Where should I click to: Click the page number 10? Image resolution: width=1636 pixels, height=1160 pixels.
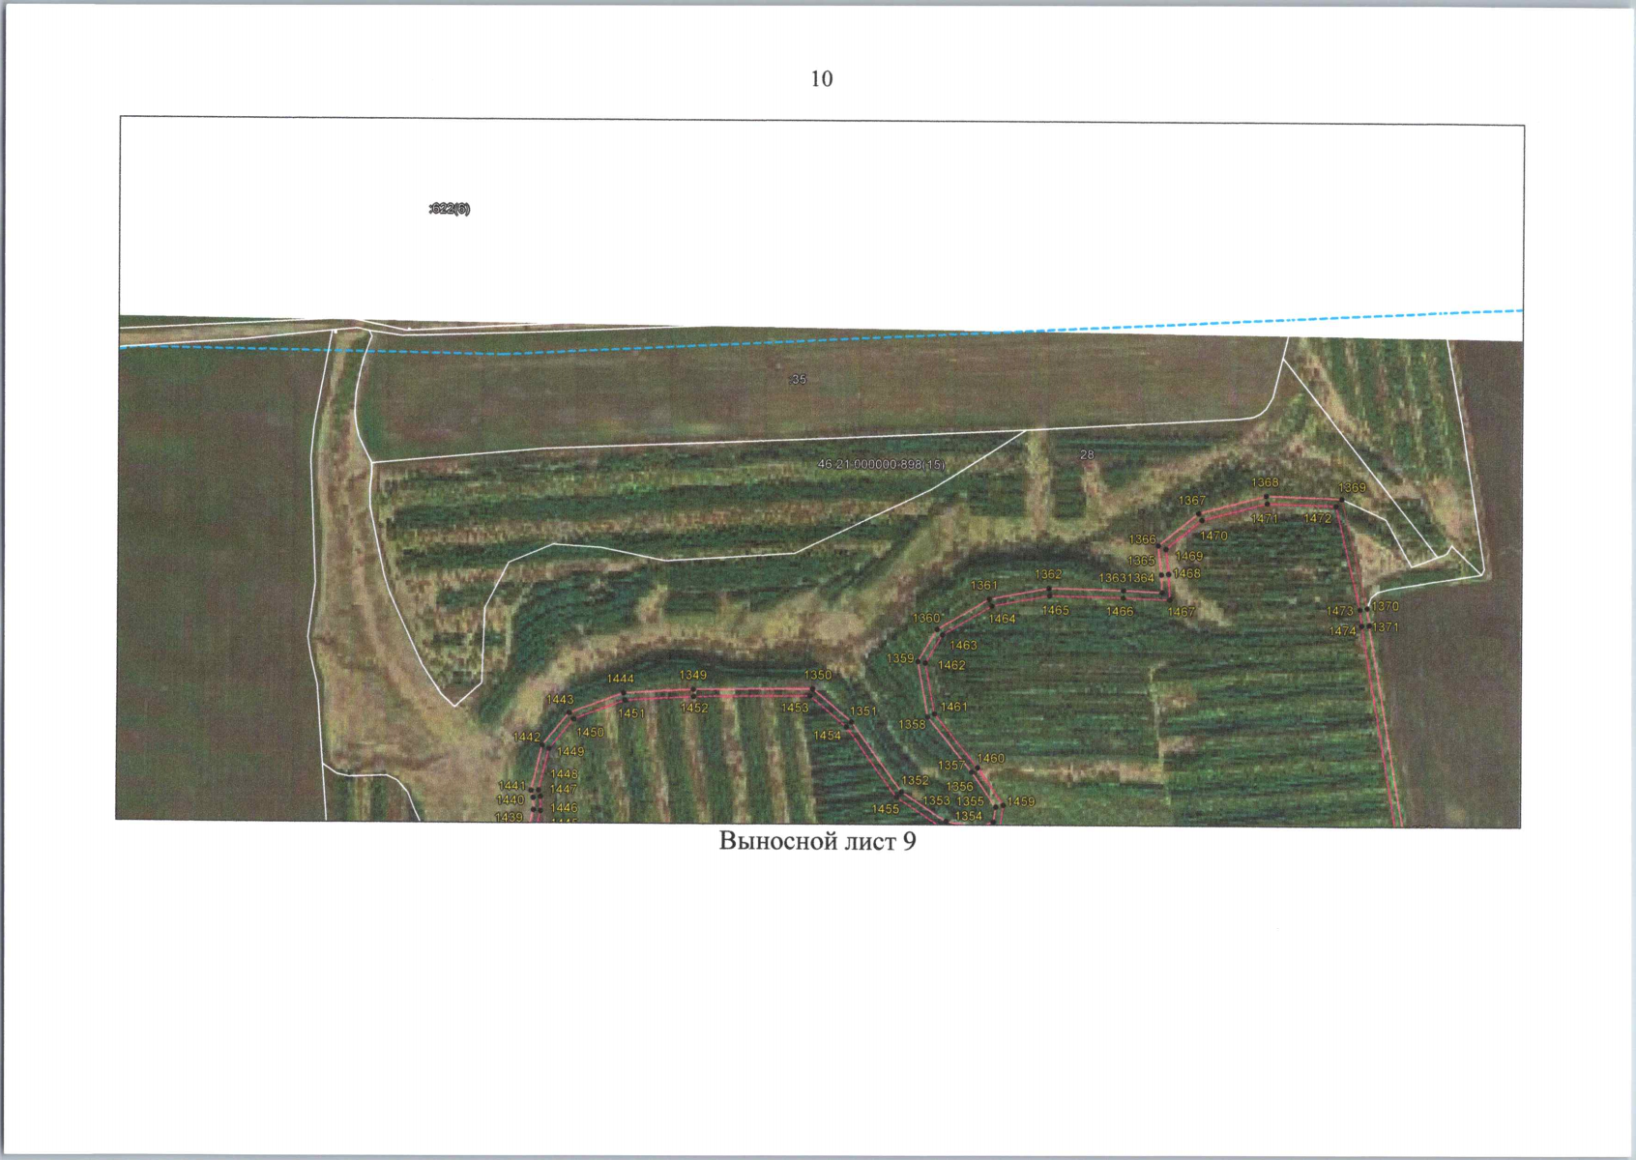tap(821, 79)
